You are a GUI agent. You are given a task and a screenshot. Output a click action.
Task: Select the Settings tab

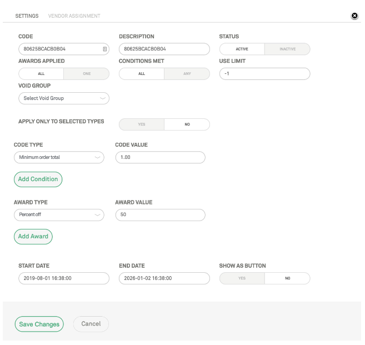coord(27,16)
